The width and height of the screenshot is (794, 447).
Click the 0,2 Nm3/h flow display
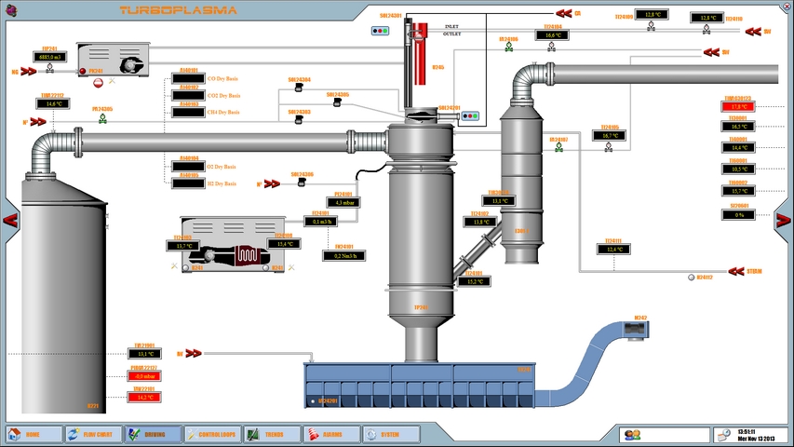pos(343,256)
